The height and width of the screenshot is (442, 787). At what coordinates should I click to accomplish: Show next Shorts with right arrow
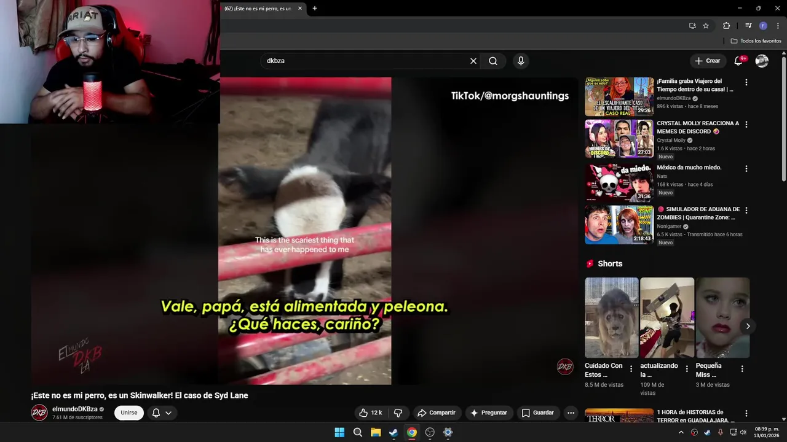tap(748, 326)
